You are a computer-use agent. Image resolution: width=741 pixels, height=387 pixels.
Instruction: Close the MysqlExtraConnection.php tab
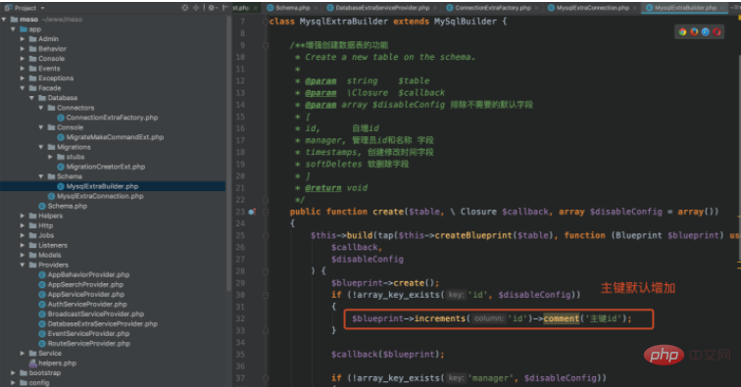(636, 8)
